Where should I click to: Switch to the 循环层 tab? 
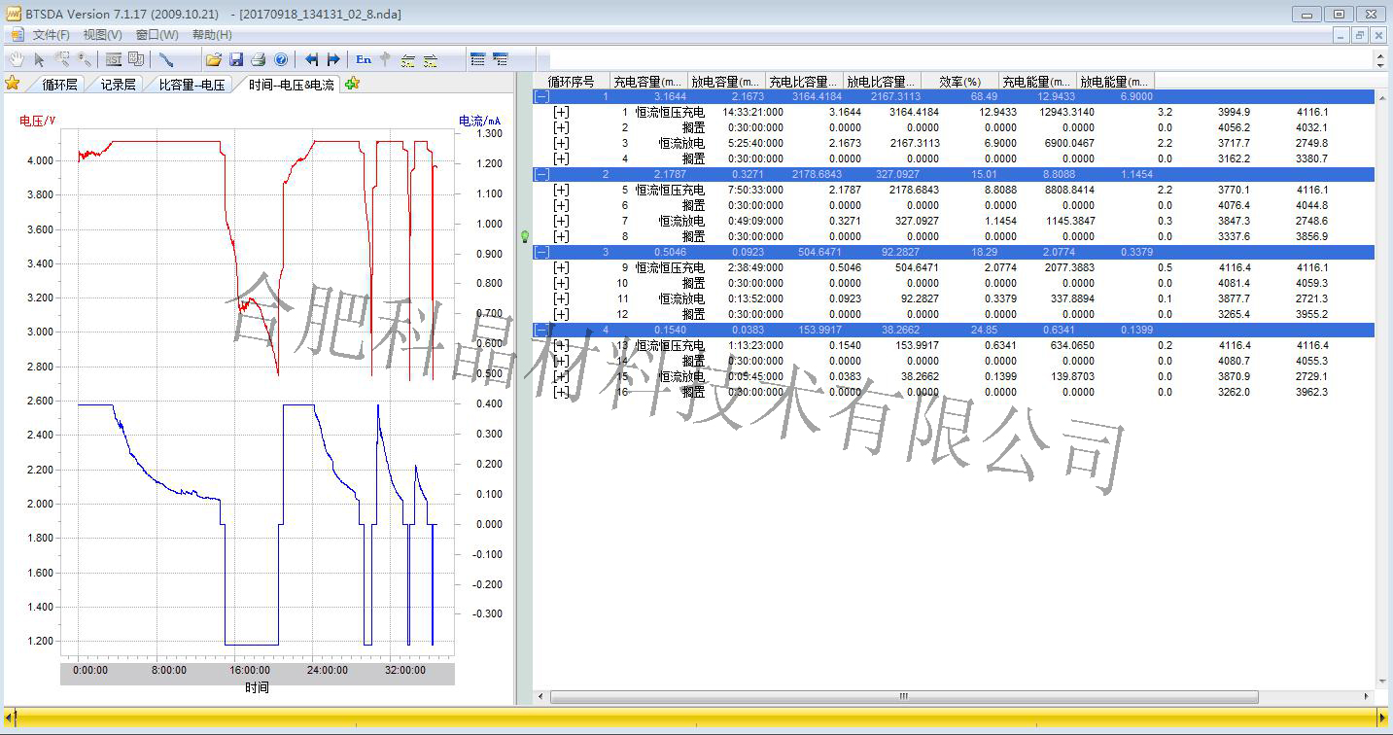[x=59, y=85]
